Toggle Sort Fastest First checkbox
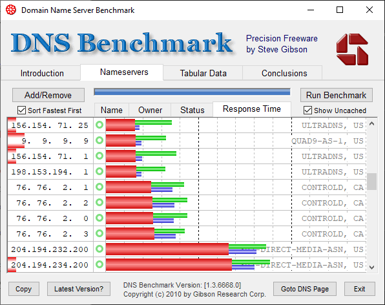This screenshot has height=305, width=385. [21, 110]
